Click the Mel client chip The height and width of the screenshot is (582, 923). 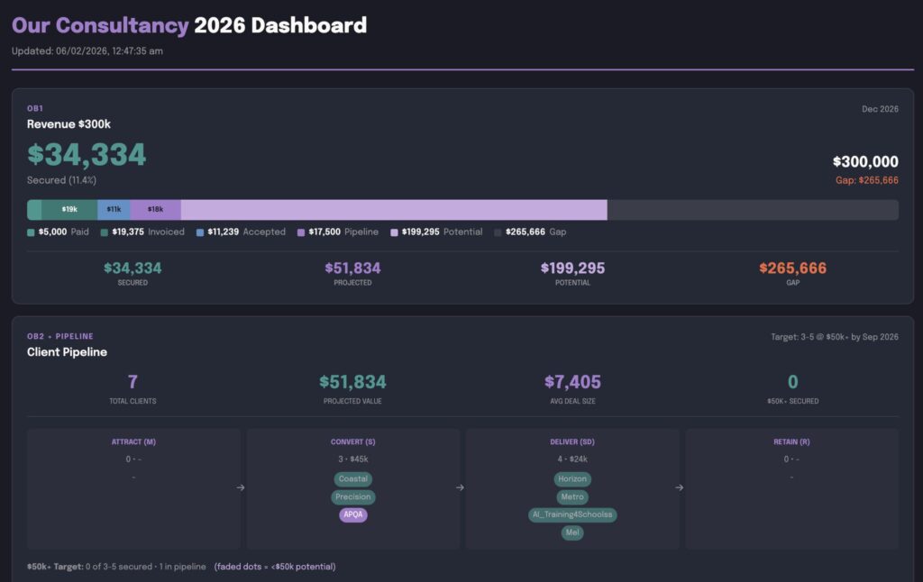point(572,532)
